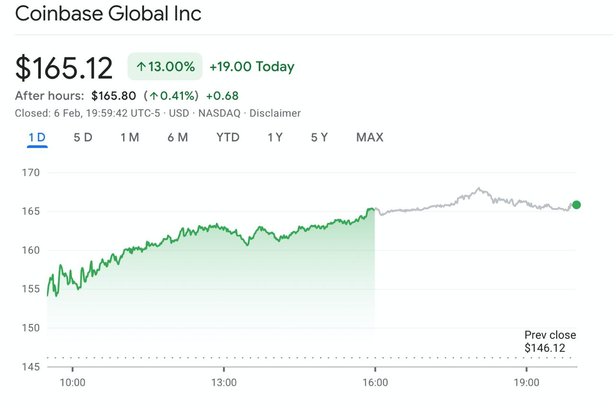
Task: Select the 1 D time range tab
Action: tap(37, 138)
